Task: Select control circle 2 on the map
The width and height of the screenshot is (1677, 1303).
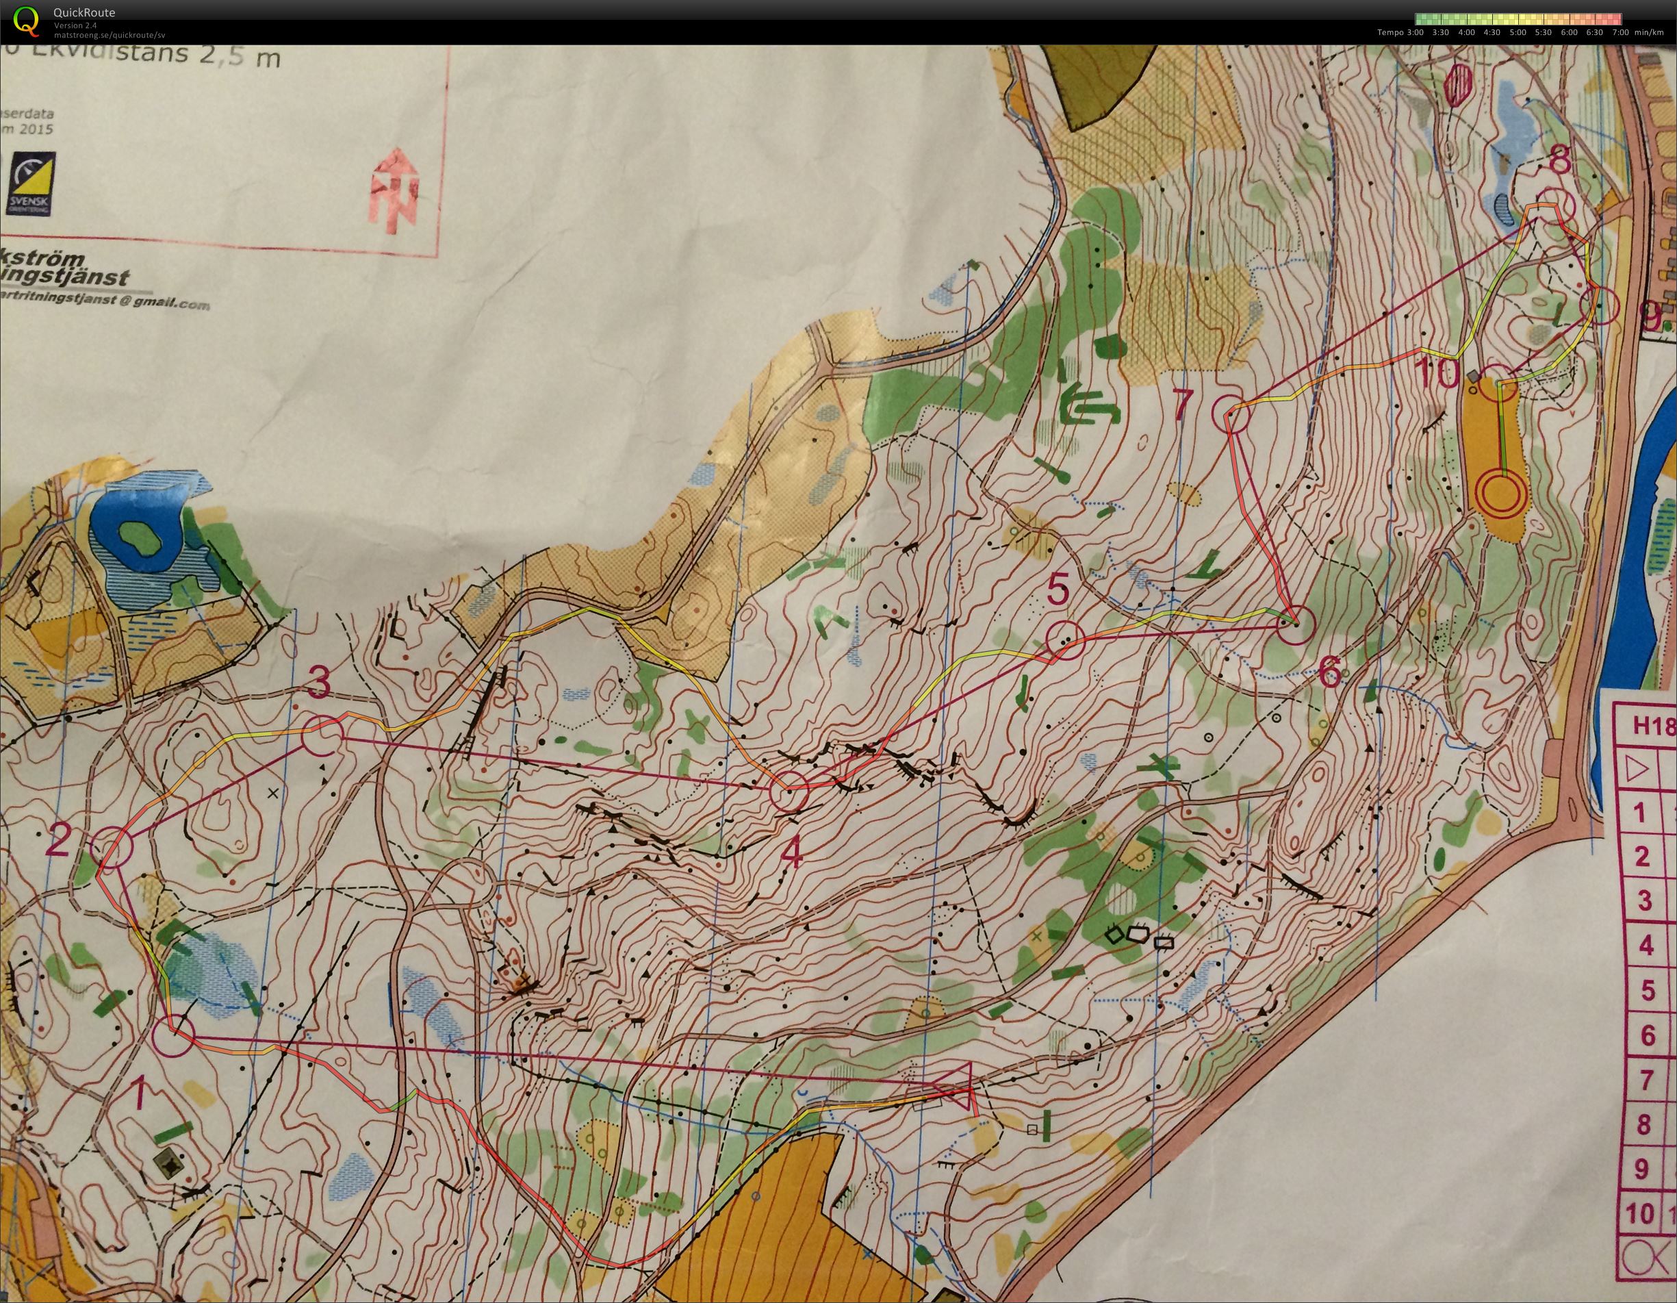Action: tap(112, 847)
